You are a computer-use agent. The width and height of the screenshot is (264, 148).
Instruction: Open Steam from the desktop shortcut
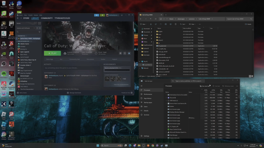point(11,14)
